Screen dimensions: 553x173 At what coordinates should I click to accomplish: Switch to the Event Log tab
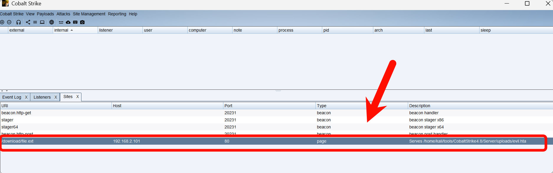[12, 97]
